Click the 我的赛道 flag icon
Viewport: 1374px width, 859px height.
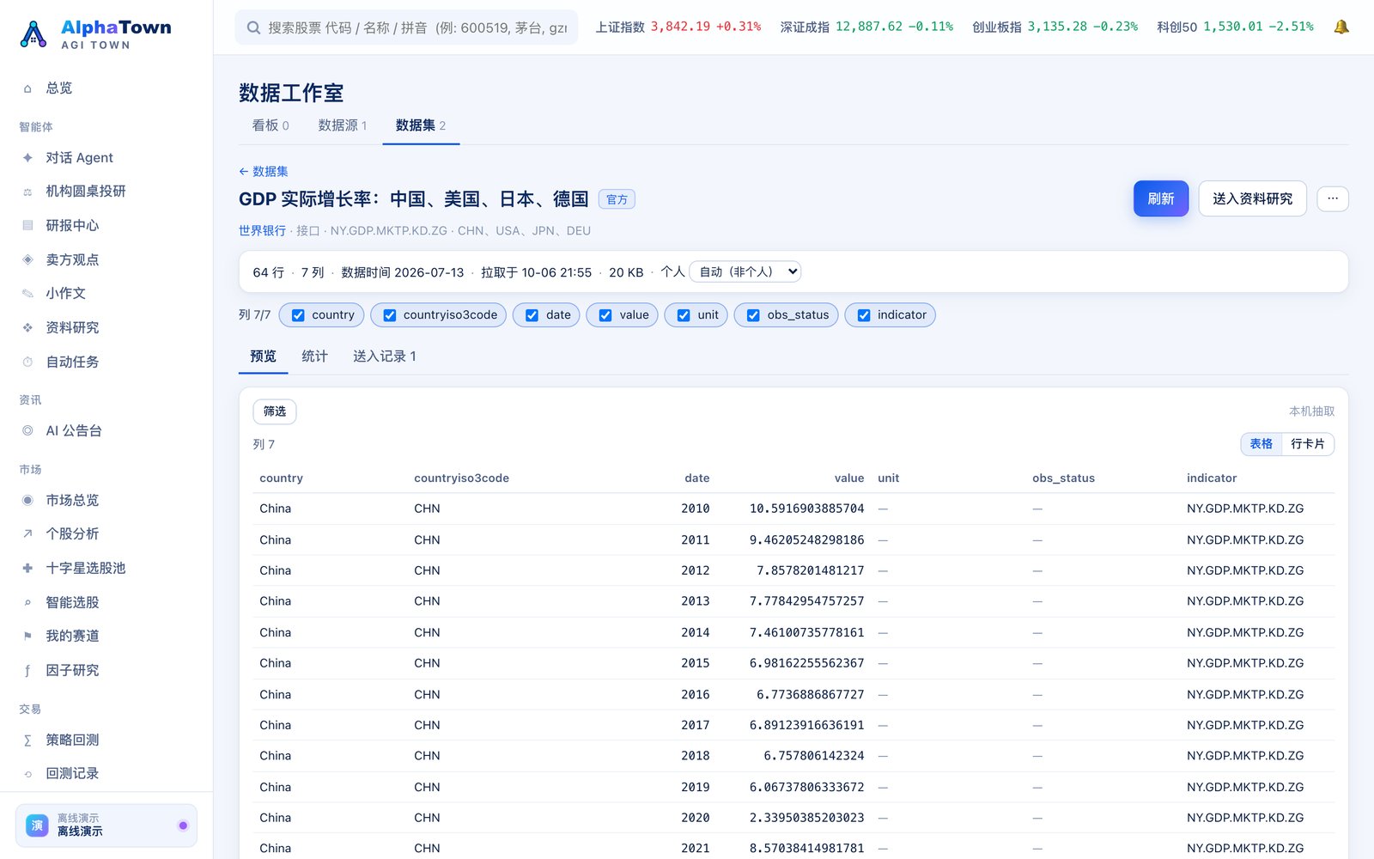pos(27,637)
